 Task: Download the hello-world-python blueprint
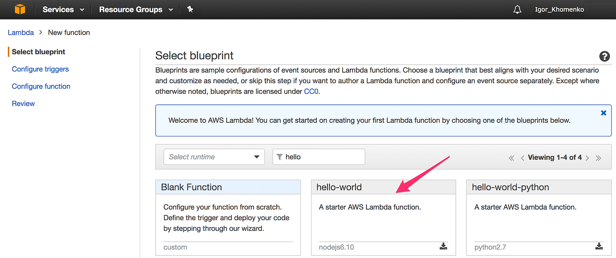[599, 246]
